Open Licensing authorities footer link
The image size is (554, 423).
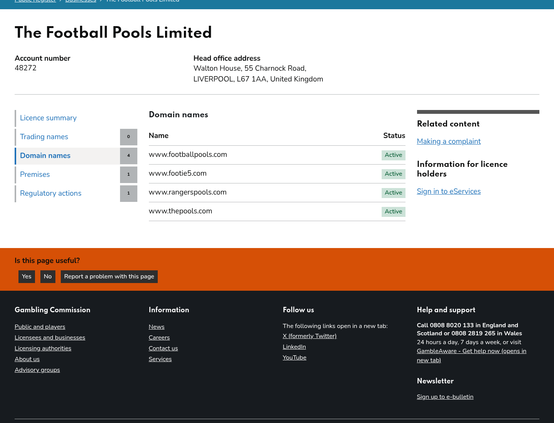pos(43,348)
